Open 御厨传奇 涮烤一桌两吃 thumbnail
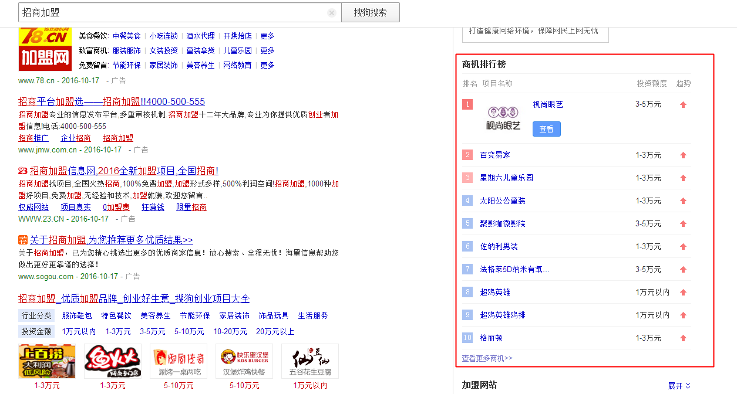737x394 pixels. [x=179, y=361]
